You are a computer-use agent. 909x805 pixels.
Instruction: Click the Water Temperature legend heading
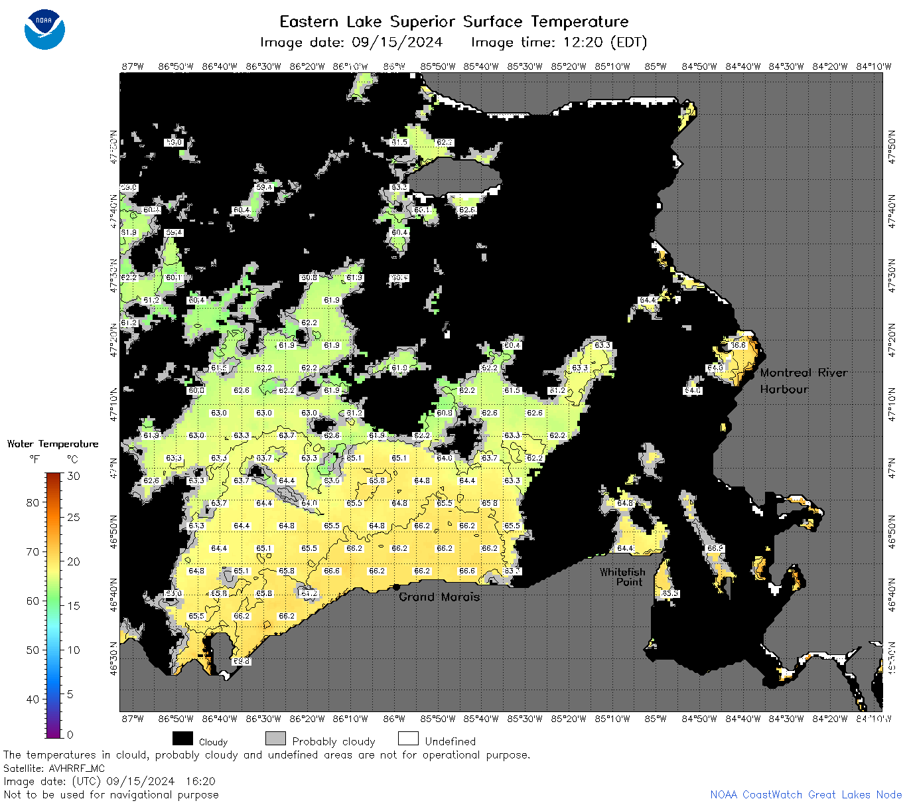coord(52,444)
